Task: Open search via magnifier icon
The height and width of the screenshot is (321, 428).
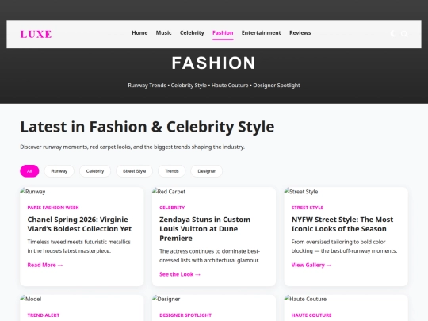Action: (404, 34)
